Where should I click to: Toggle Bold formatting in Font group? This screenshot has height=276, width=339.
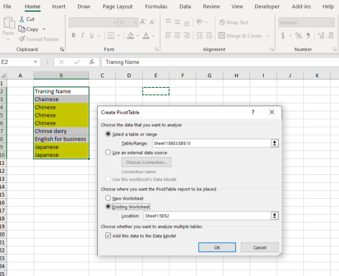click(73, 35)
